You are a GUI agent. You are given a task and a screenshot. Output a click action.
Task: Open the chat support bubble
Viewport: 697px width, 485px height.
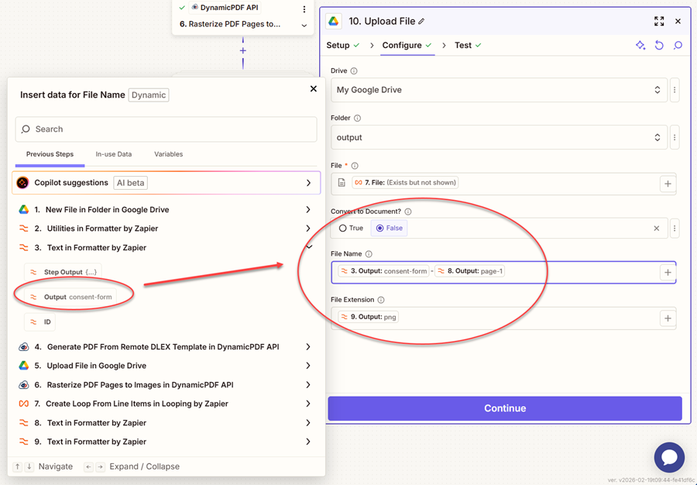(669, 457)
